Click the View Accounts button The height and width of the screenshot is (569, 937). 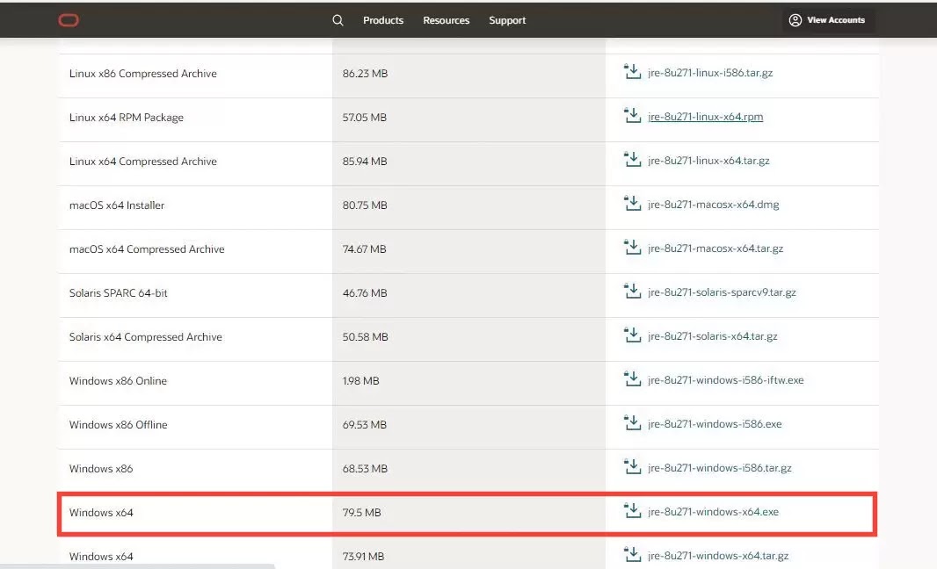click(x=827, y=20)
